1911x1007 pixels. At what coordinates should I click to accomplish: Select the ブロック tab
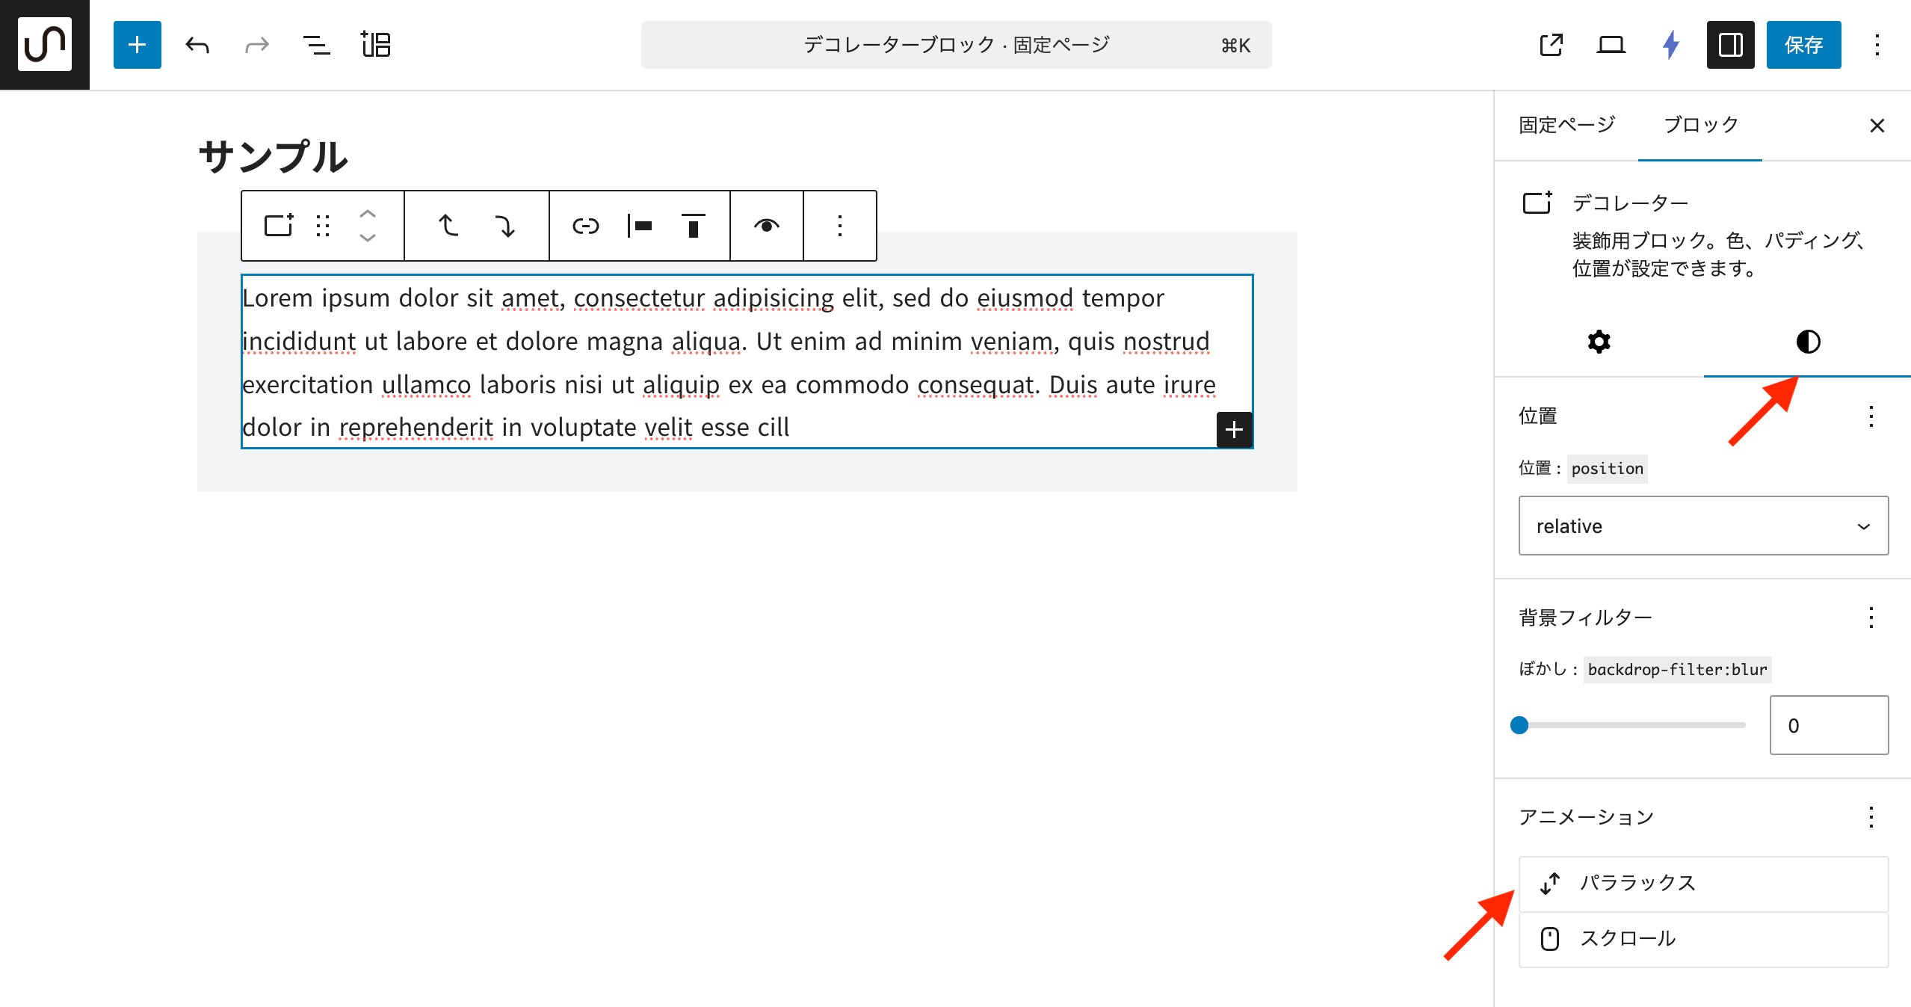click(x=1700, y=125)
